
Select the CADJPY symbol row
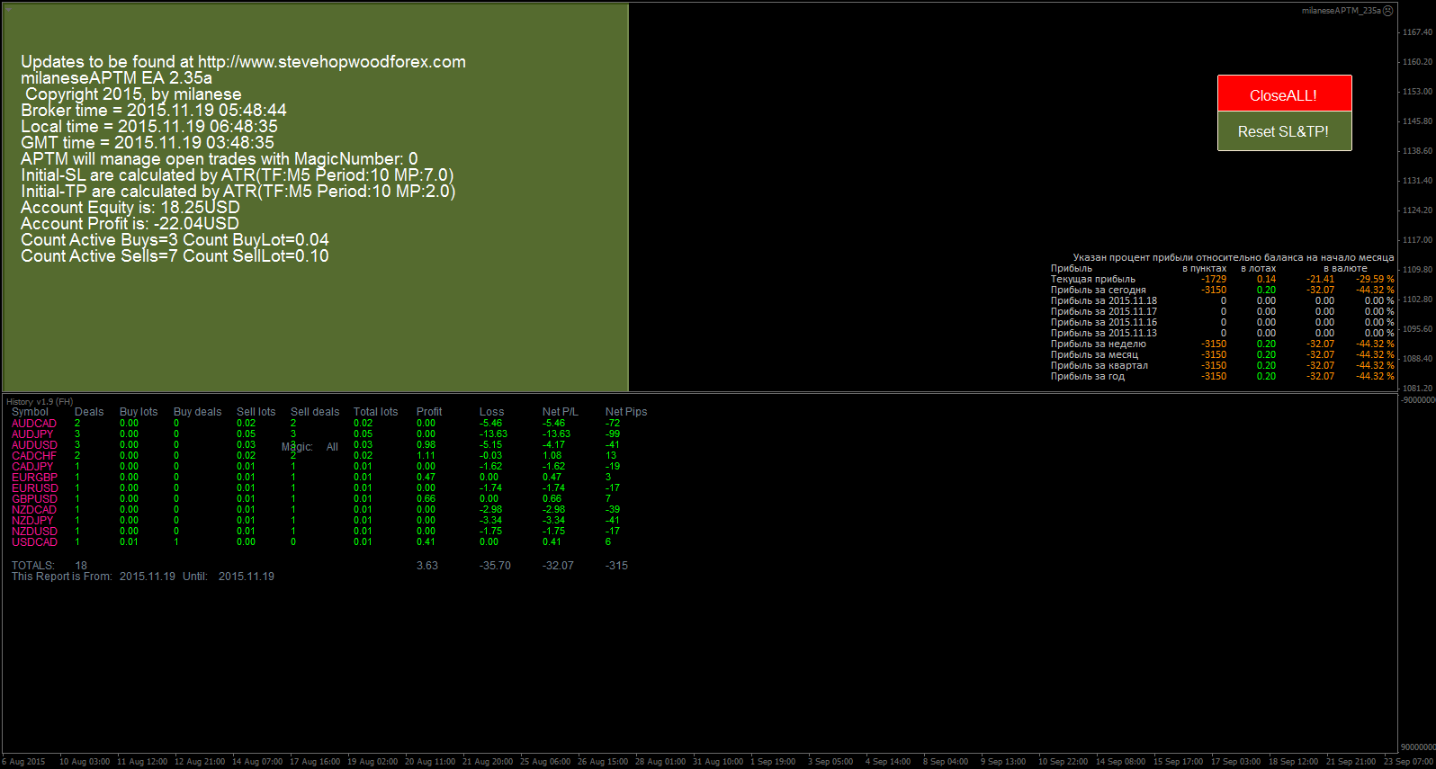[317, 467]
